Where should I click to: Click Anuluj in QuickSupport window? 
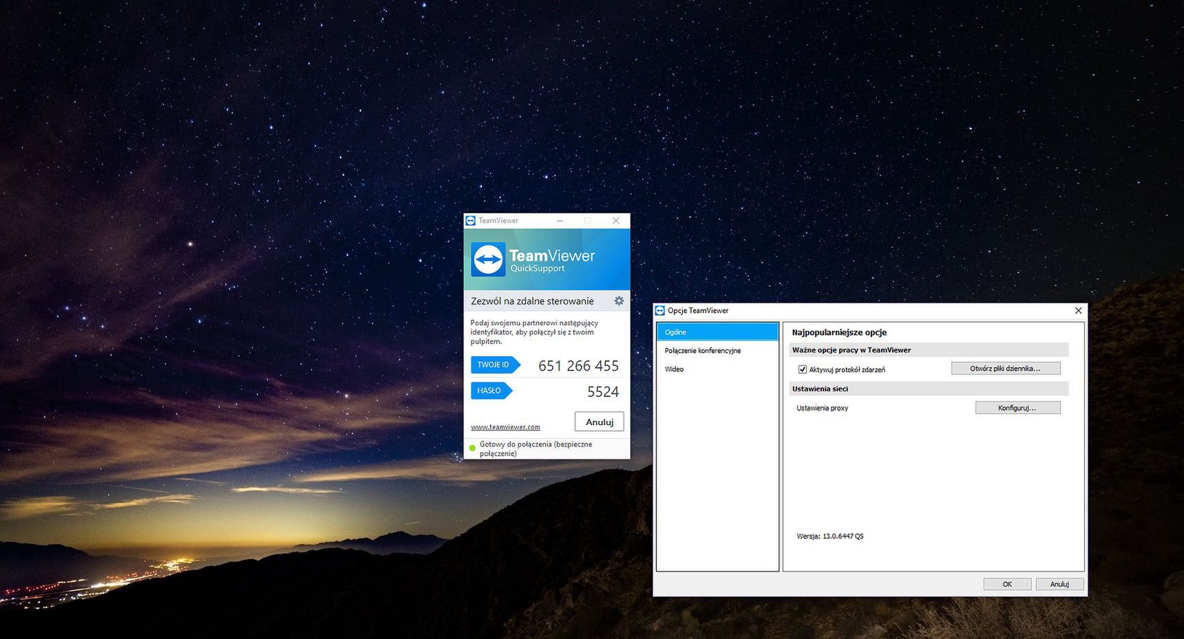click(599, 422)
